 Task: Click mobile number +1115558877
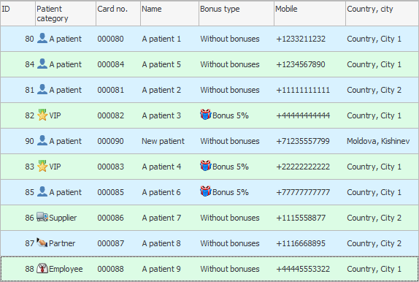click(301, 218)
